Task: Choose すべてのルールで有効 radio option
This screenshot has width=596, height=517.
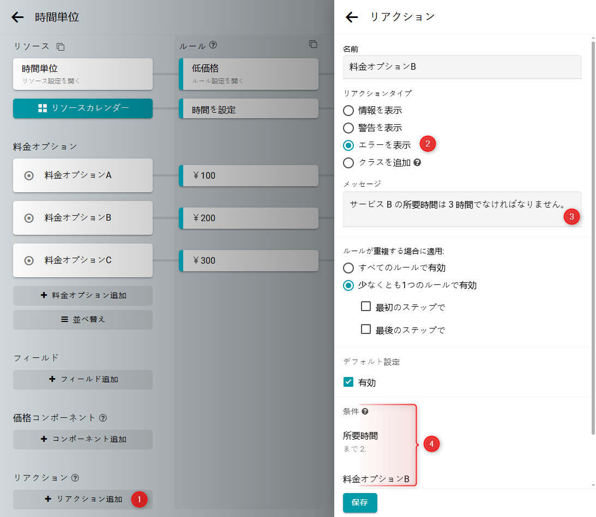Action: click(348, 268)
